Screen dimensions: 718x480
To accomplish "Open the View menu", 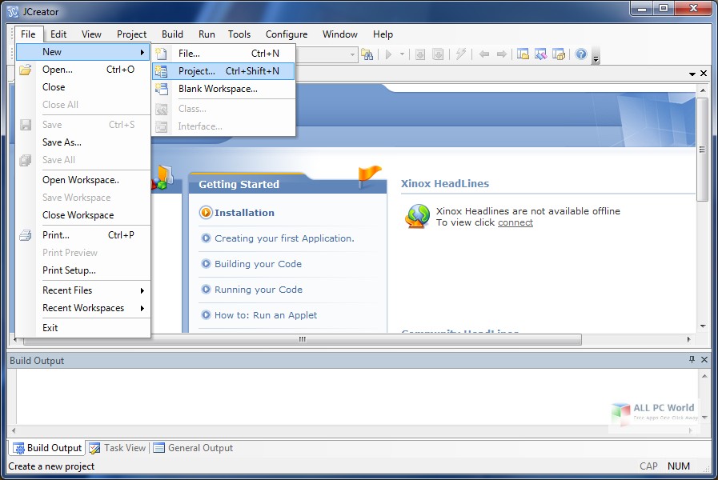I will pos(91,34).
